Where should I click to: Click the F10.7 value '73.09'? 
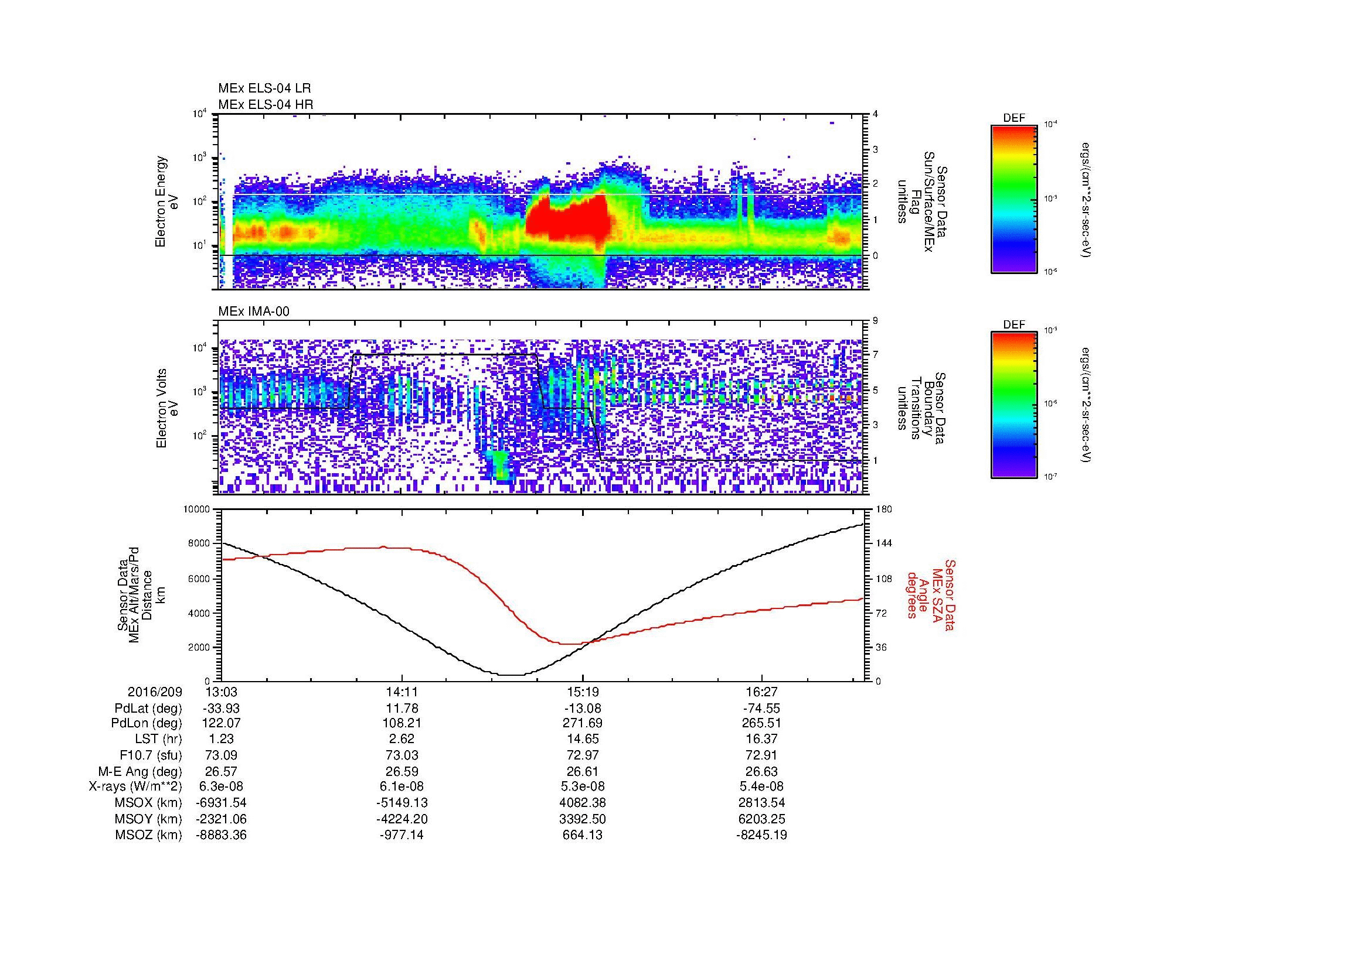pyautogui.click(x=221, y=755)
